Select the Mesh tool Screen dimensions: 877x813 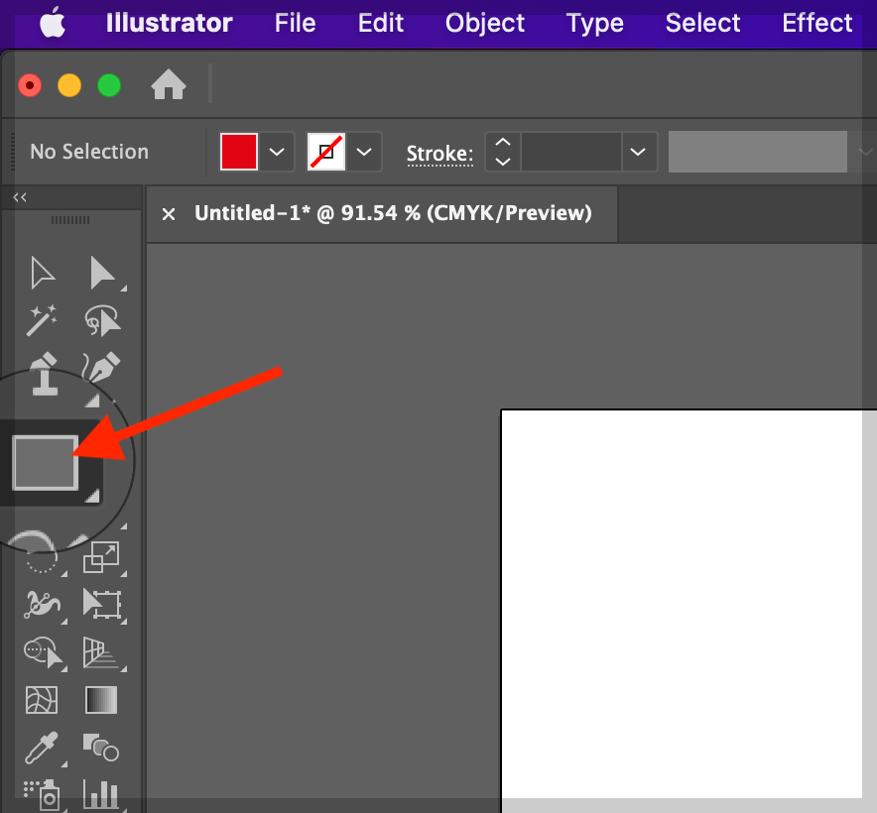click(42, 700)
